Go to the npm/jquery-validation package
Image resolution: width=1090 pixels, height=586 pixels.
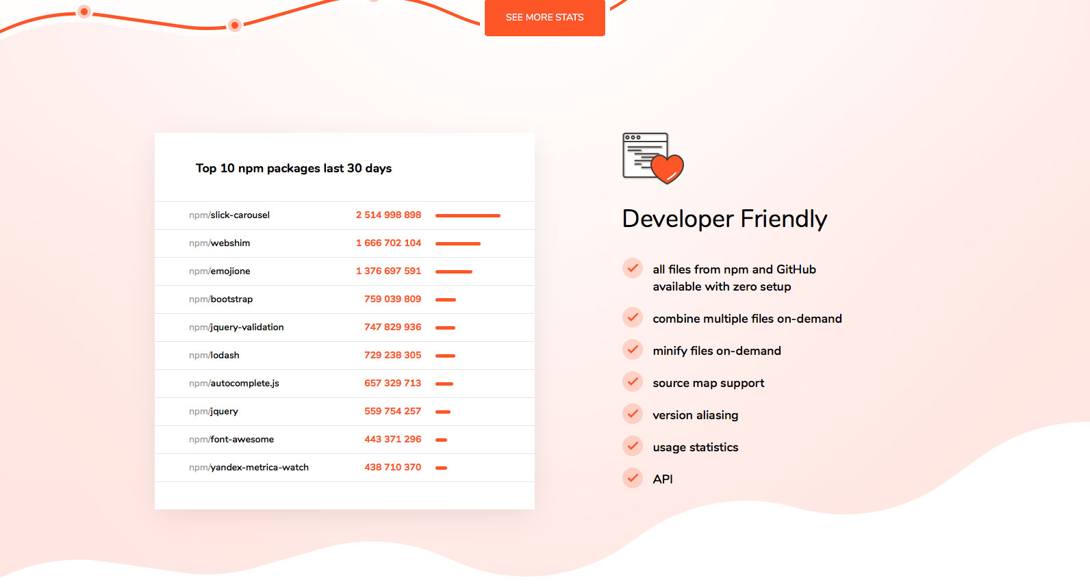(236, 328)
